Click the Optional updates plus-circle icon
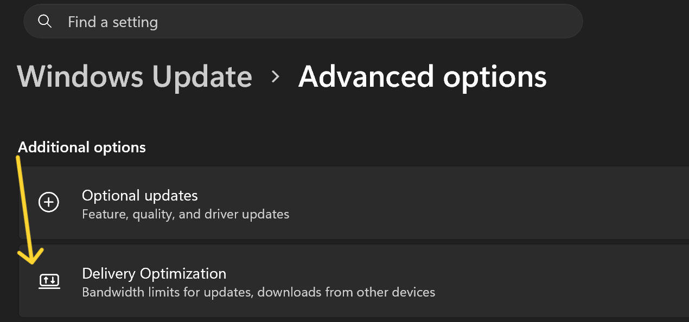 point(49,203)
